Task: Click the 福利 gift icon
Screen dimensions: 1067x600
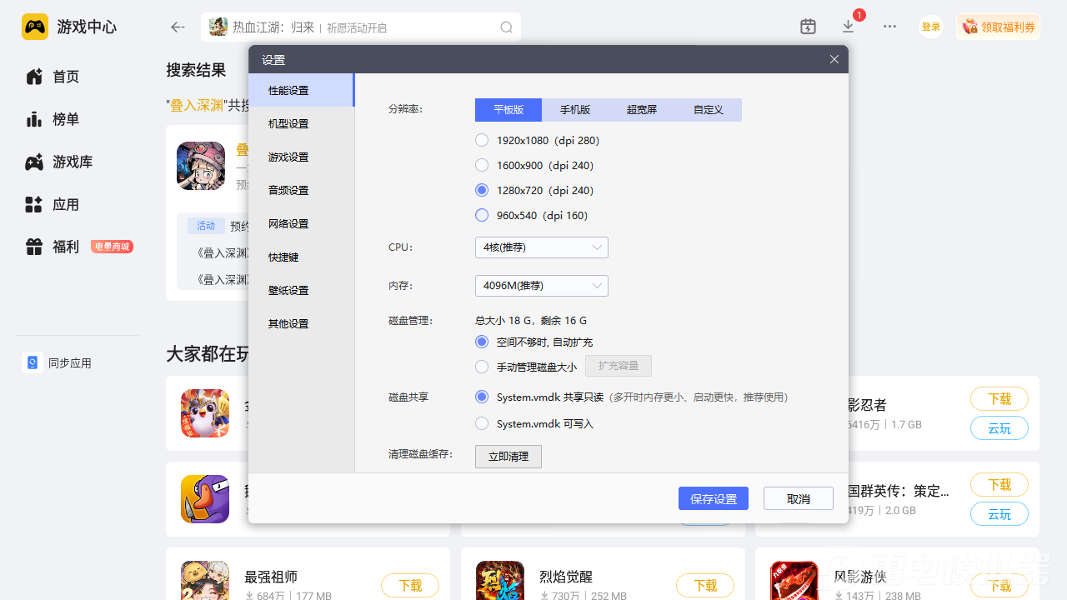Action: [x=34, y=247]
